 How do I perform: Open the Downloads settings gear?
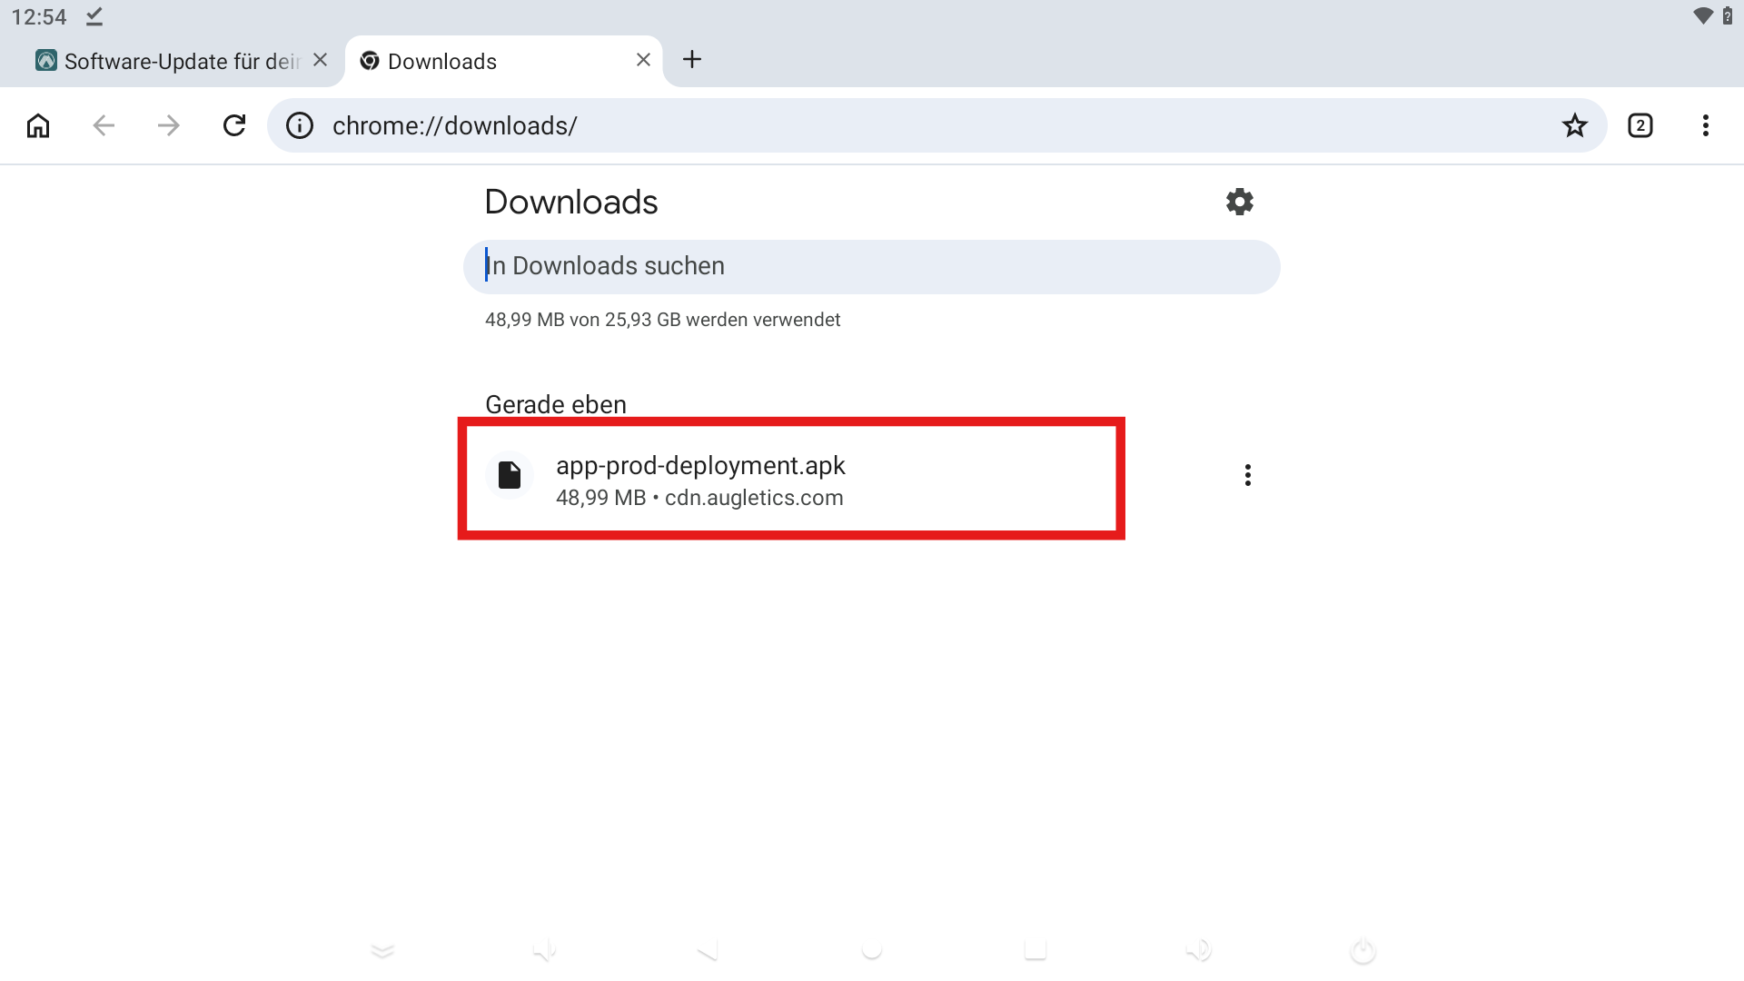pos(1240,202)
